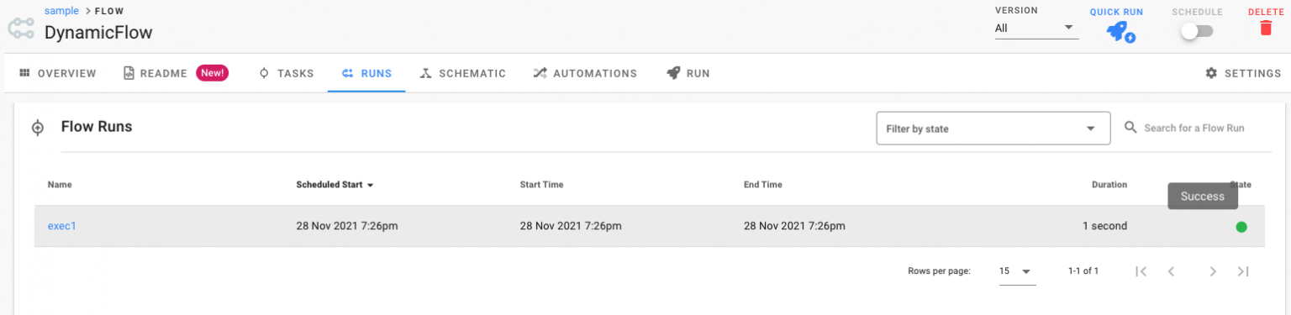Click the search magnifier icon

[x=1130, y=128]
